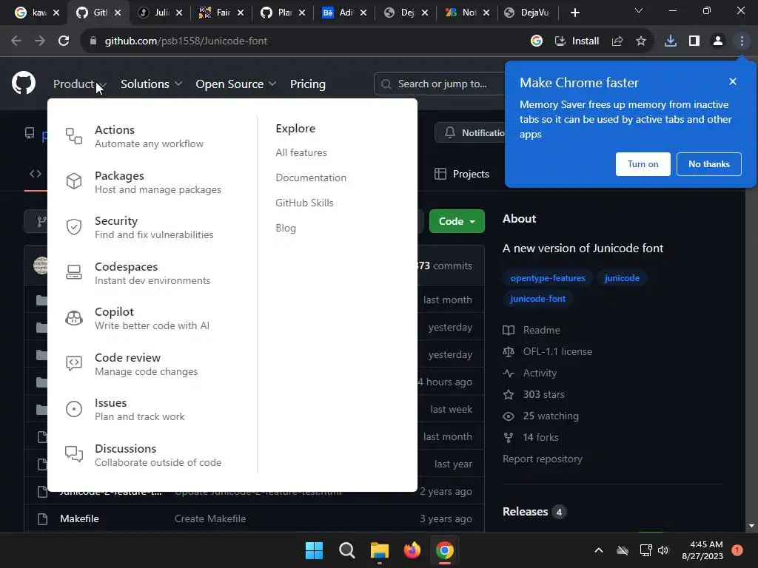
Task: Open Activity link in About
Action: 530,373
